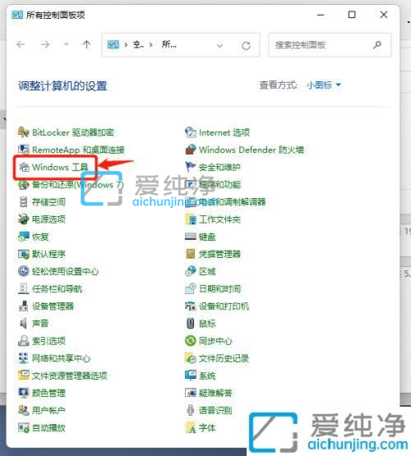The width and height of the screenshot is (411, 456).
Task: Click the 空.. breadcrumb segment
Action: [x=138, y=44]
